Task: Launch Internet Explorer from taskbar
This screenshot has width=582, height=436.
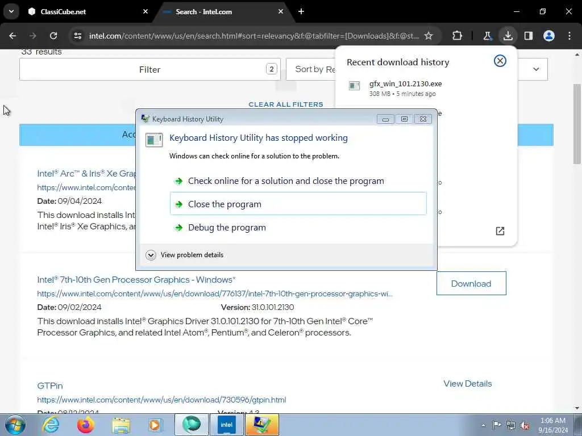Action: [x=51, y=425]
